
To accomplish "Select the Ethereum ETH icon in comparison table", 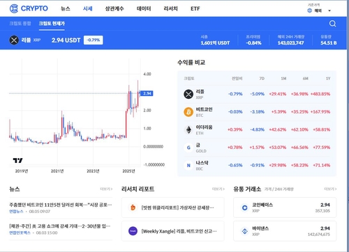I will 188,129.
